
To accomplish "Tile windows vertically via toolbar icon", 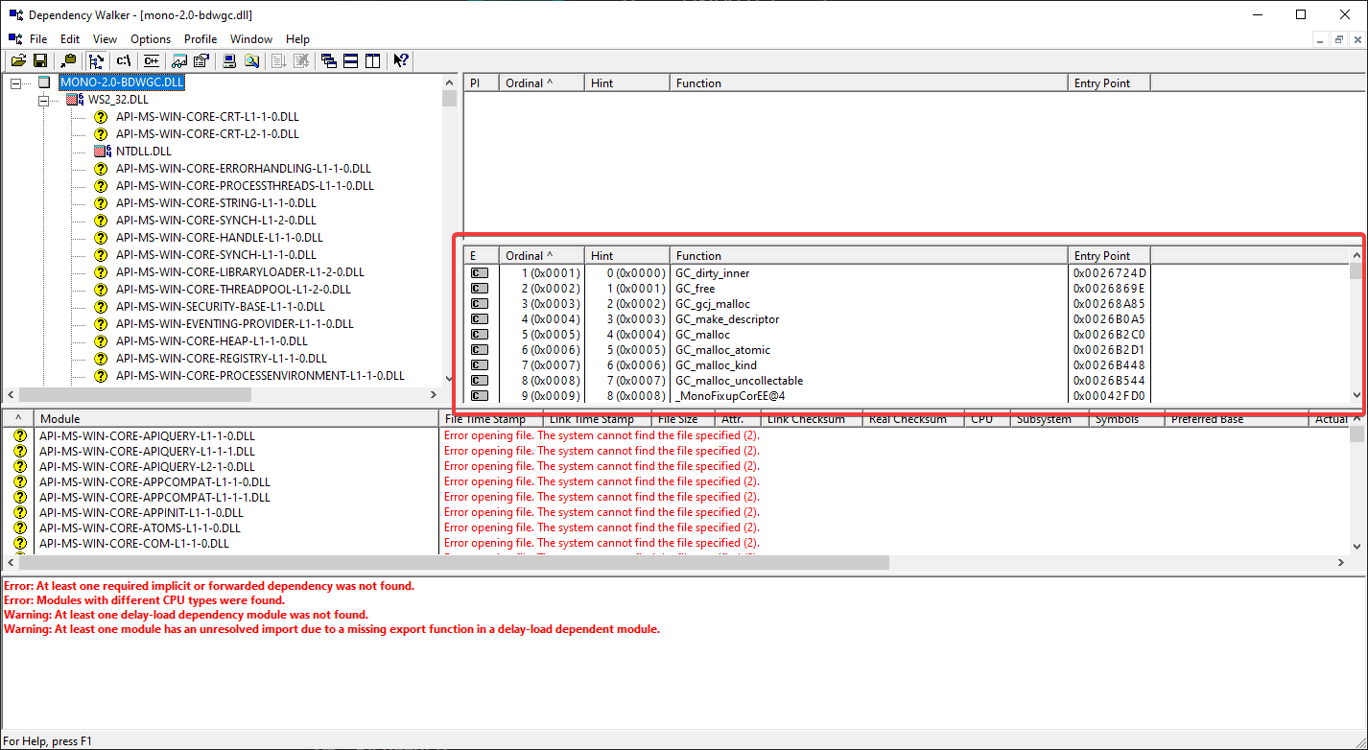I will tap(373, 60).
